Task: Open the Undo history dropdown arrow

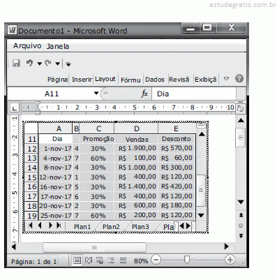Action: [x=39, y=64]
